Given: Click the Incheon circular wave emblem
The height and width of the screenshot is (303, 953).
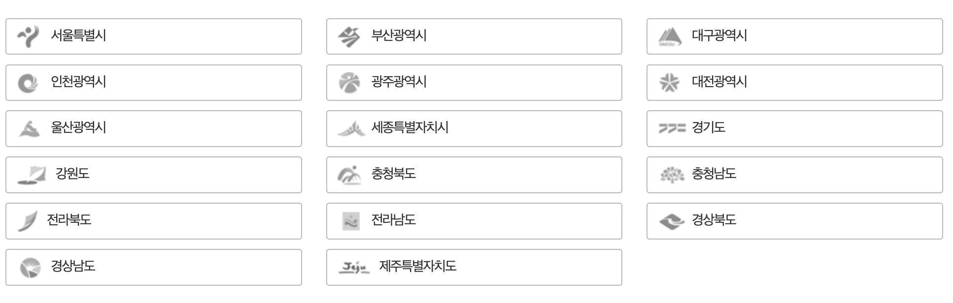Looking at the screenshot, I should coord(28,82).
